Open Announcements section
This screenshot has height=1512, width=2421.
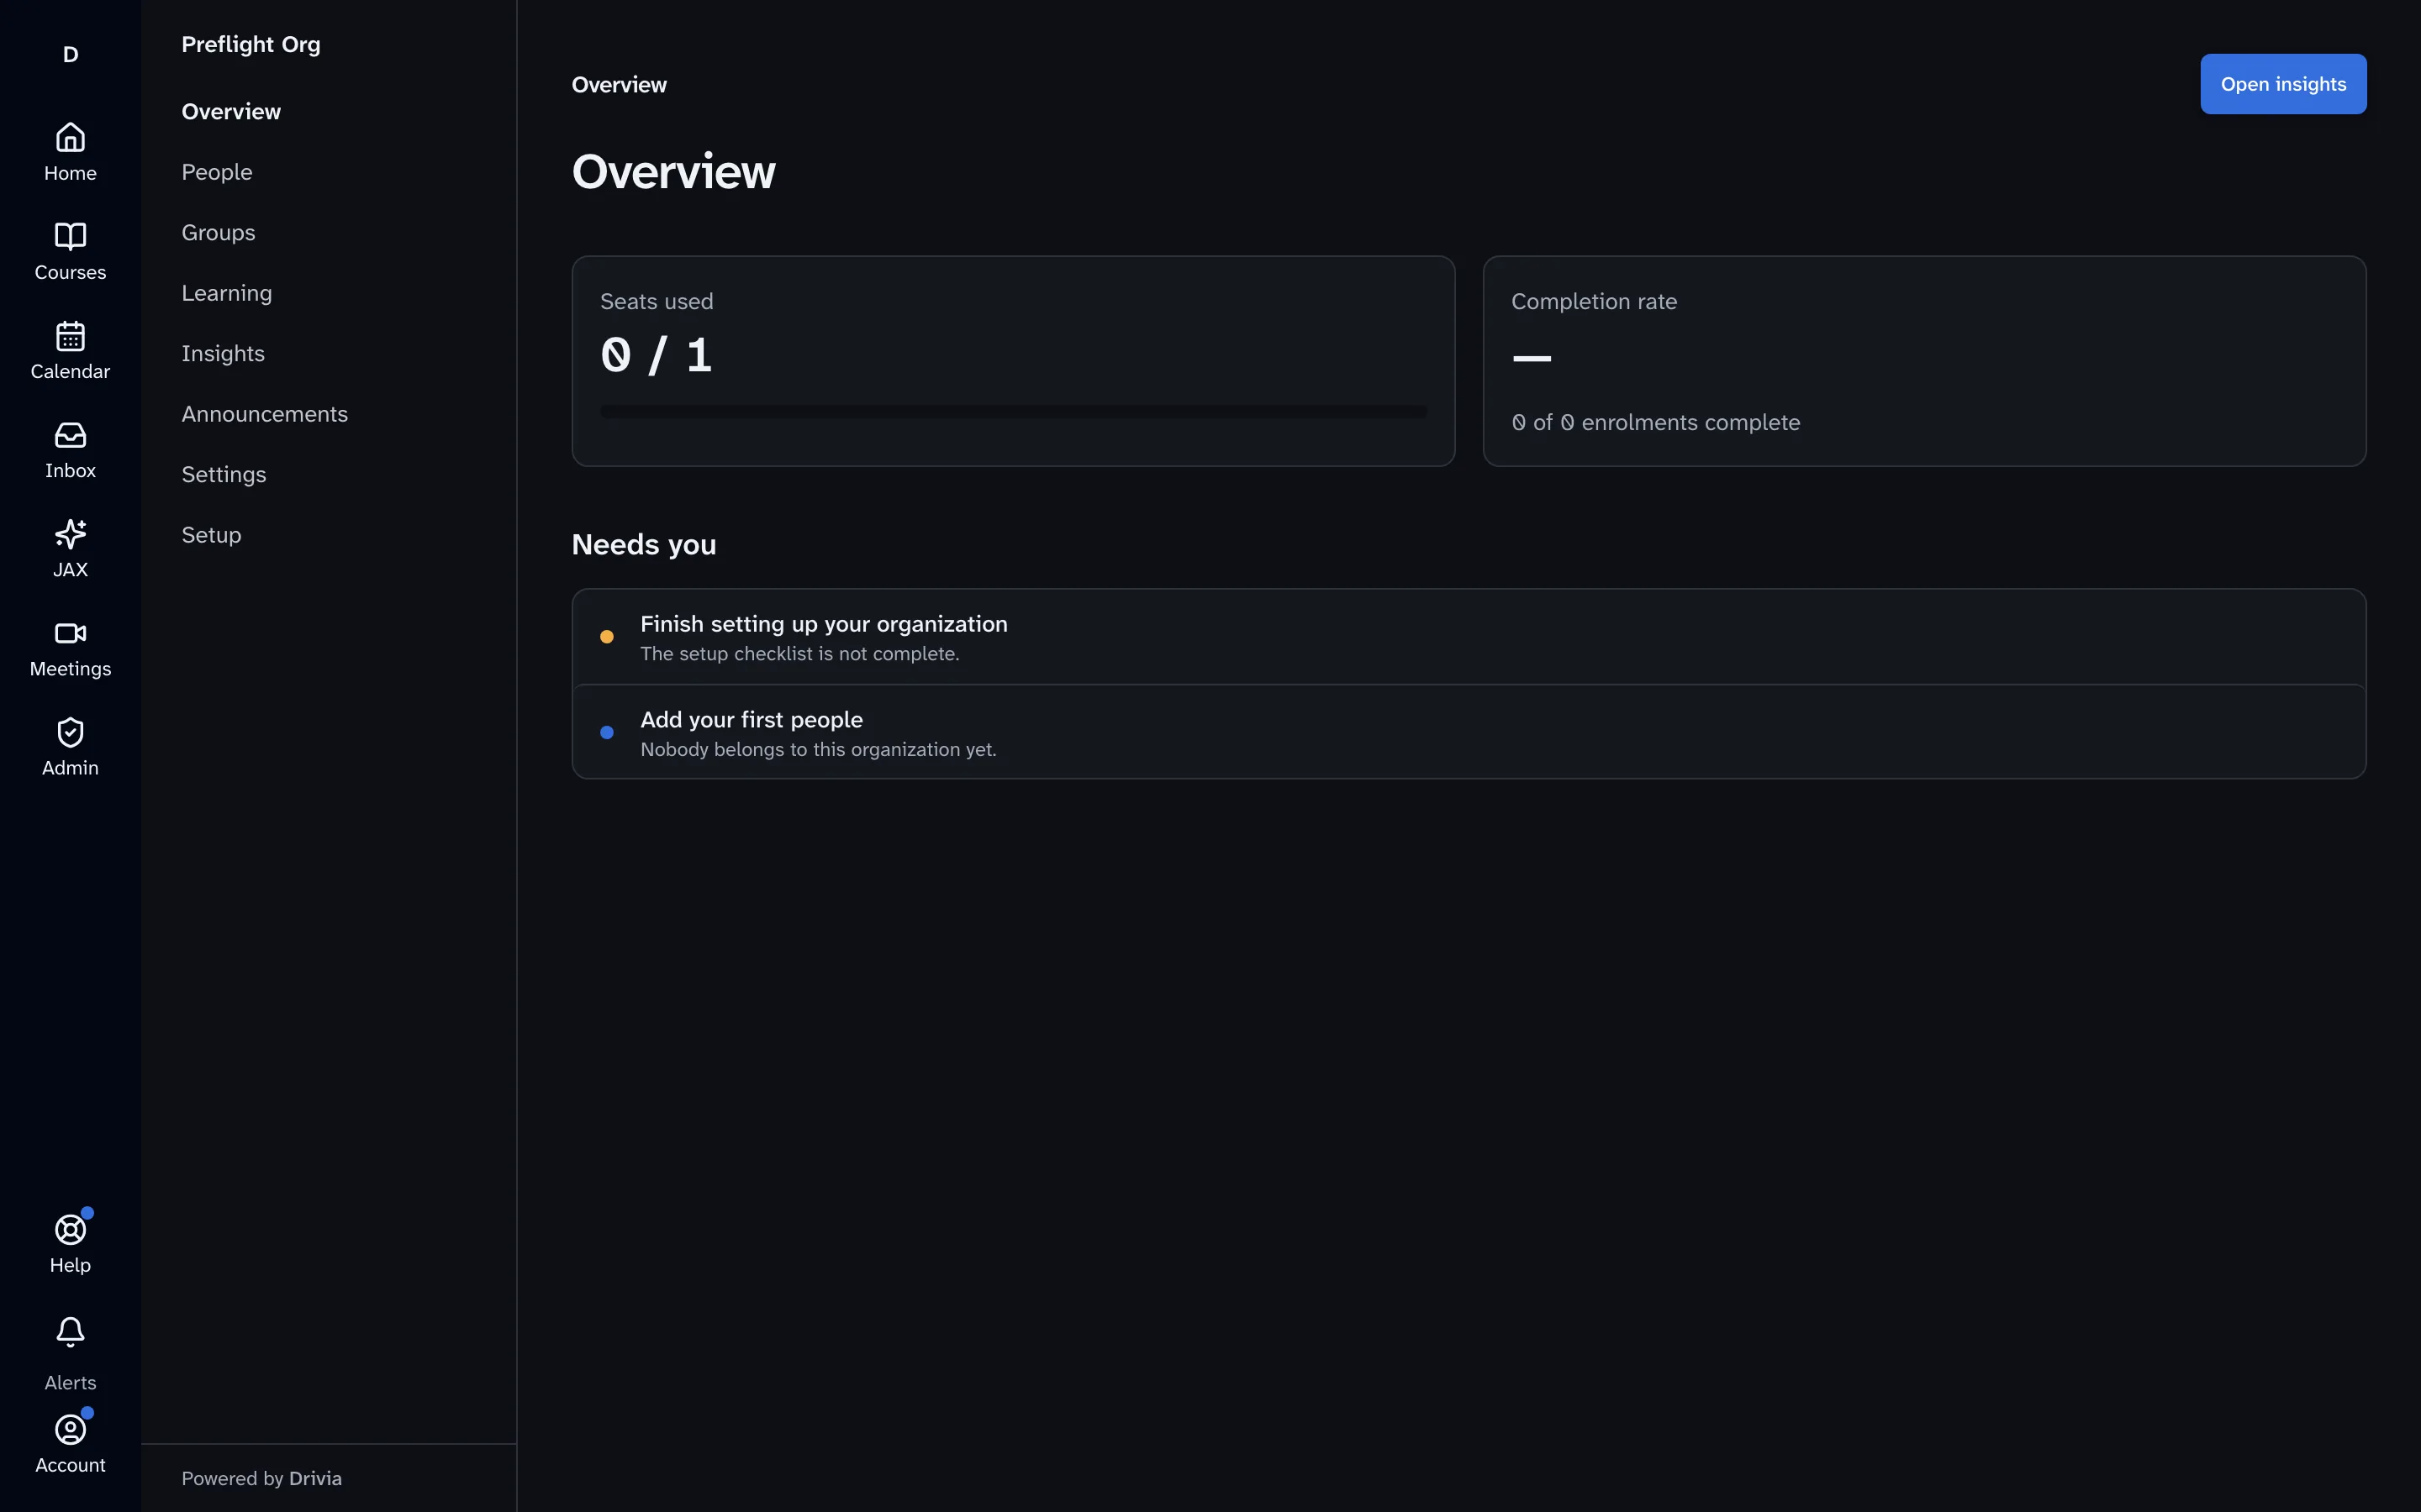click(265, 414)
